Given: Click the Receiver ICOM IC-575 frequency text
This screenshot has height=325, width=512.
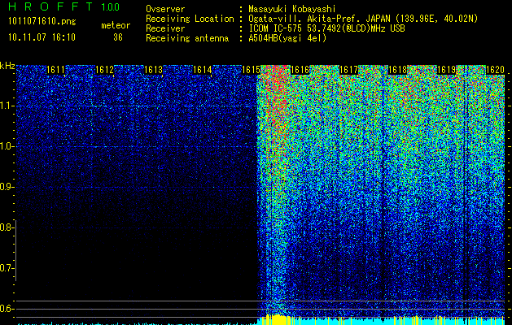Looking at the screenshot, I should point(326,28).
